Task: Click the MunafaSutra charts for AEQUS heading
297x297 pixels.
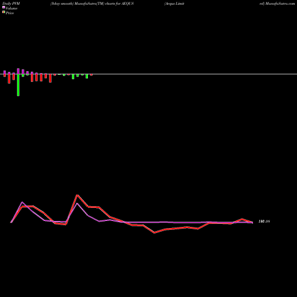Action: (x=92, y=4)
